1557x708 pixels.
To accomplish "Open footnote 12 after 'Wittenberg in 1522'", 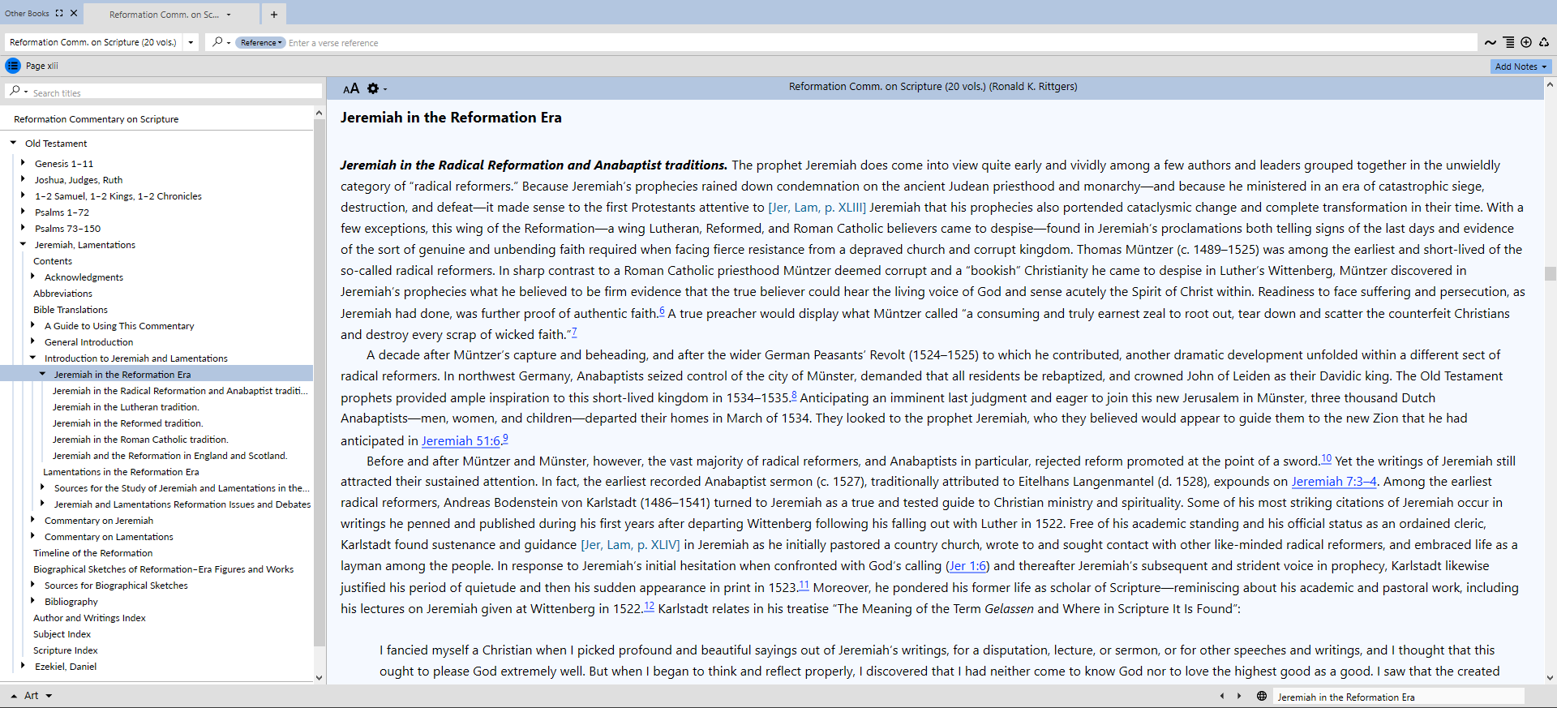I will (649, 606).
